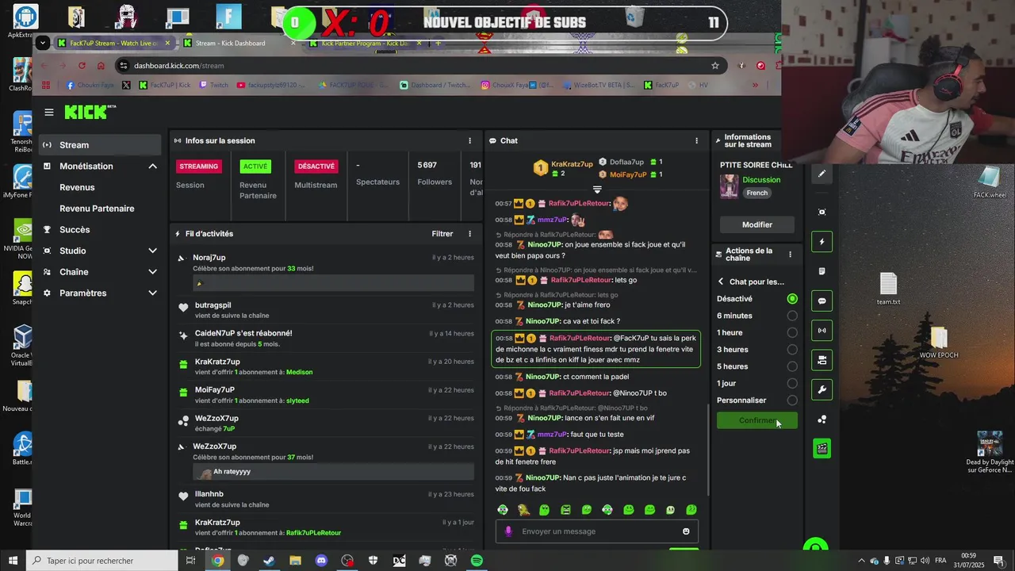This screenshot has width=1015, height=571.
Task: Reload the page with the refresh button
Action: point(82,66)
